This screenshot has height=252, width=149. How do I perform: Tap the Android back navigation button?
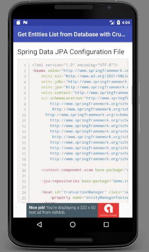(39, 224)
